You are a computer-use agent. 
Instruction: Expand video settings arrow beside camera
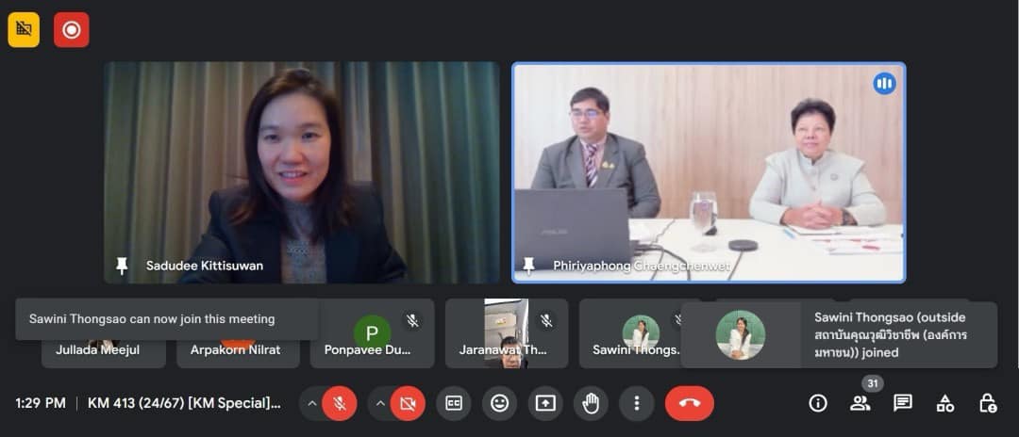coord(379,403)
